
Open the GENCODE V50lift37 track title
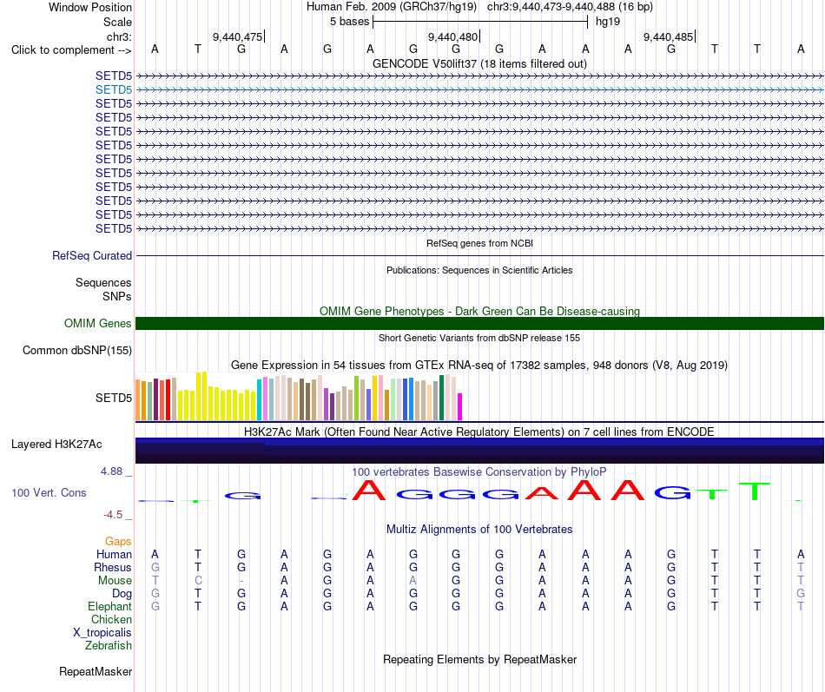point(479,63)
